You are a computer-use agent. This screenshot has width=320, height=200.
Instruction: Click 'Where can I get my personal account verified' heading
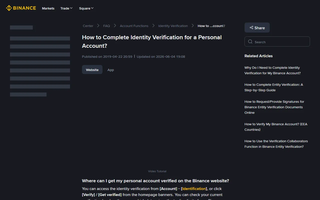[155, 181]
